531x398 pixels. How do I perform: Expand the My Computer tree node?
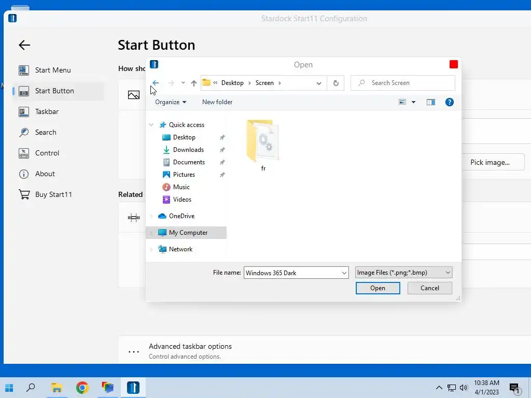(151, 233)
